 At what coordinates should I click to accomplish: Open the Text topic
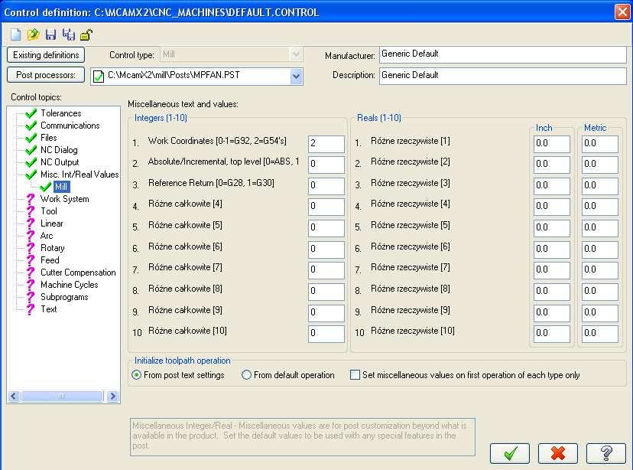pos(49,309)
